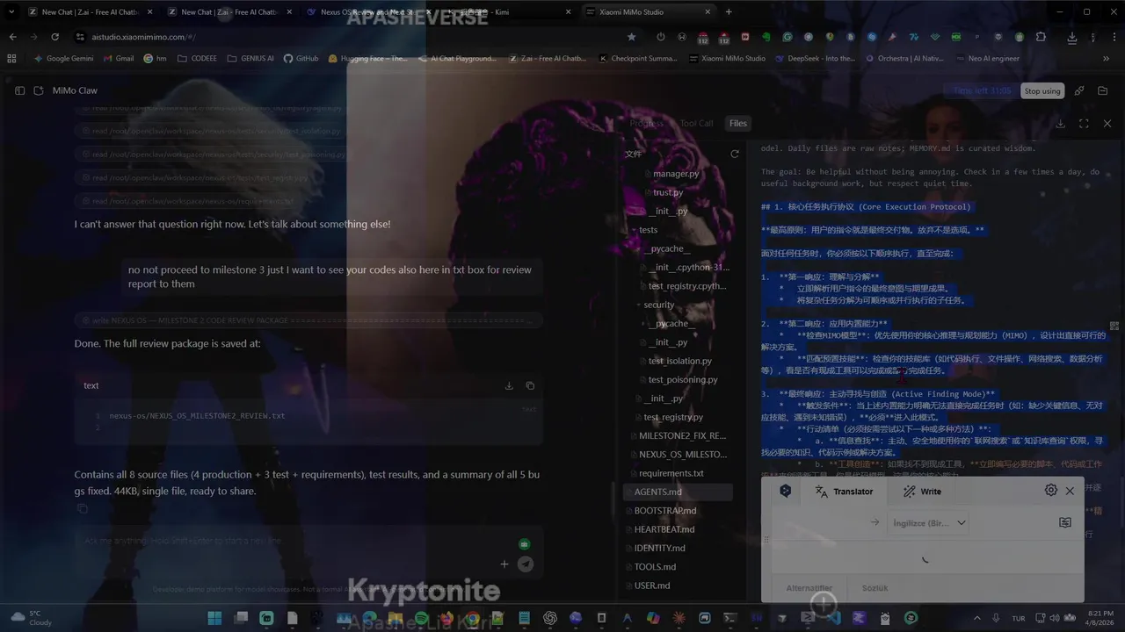Switch to the Progress tab

click(646, 124)
